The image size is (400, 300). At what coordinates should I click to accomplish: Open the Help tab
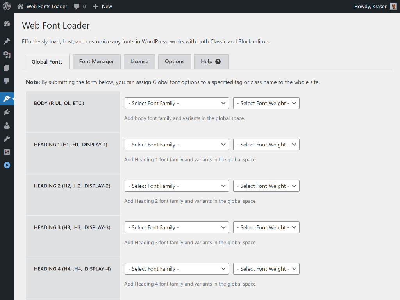[211, 61]
